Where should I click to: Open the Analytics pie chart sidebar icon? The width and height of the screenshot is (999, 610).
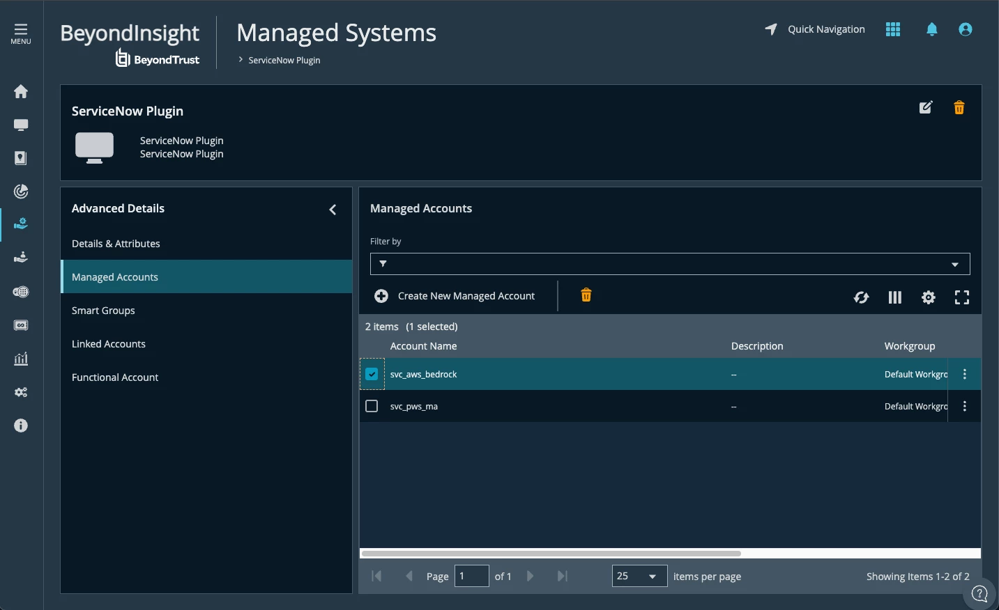(21, 191)
